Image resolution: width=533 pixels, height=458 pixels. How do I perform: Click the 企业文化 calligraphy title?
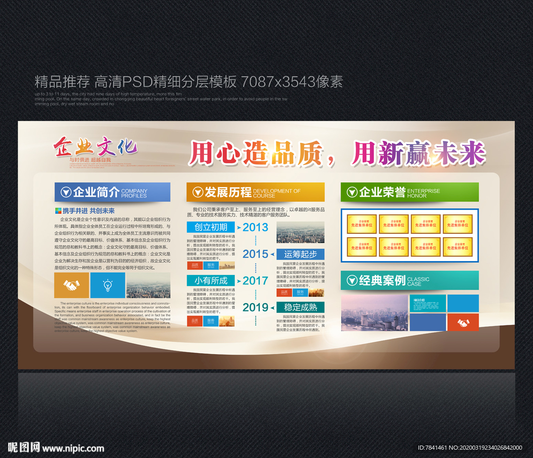pyautogui.click(x=95, y=147)
